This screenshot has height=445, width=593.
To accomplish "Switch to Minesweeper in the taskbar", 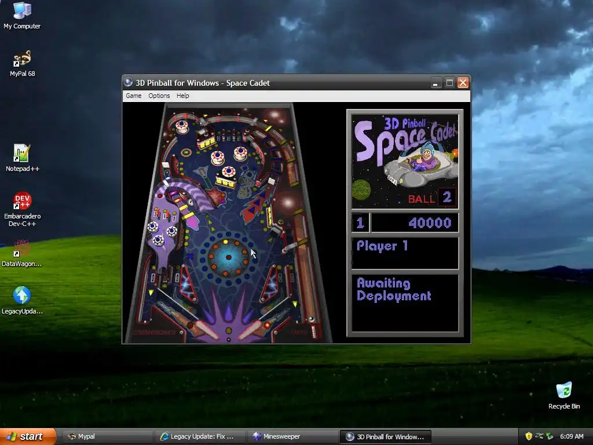I will (x=291, y=436).
